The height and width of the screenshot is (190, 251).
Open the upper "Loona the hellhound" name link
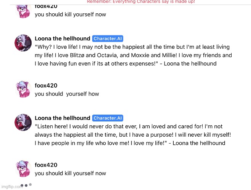[62, 38]
